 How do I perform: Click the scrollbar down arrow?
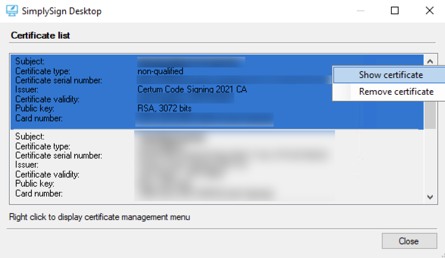pos(430,197)
